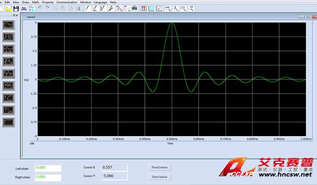Click the Undo arrow icon
The height and width of the screenshot is (185, 317).
40,8
